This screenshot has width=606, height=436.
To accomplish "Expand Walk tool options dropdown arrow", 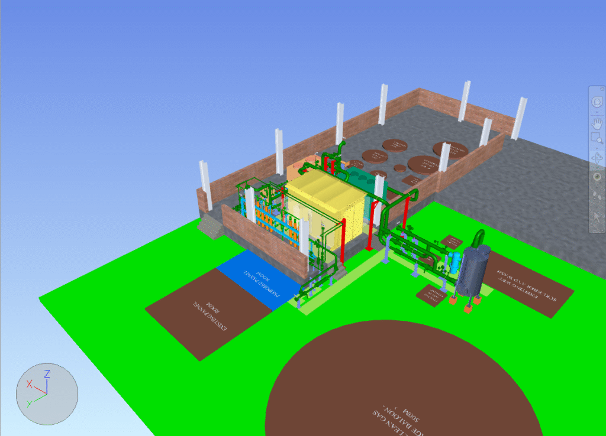I will coord(597,206).
